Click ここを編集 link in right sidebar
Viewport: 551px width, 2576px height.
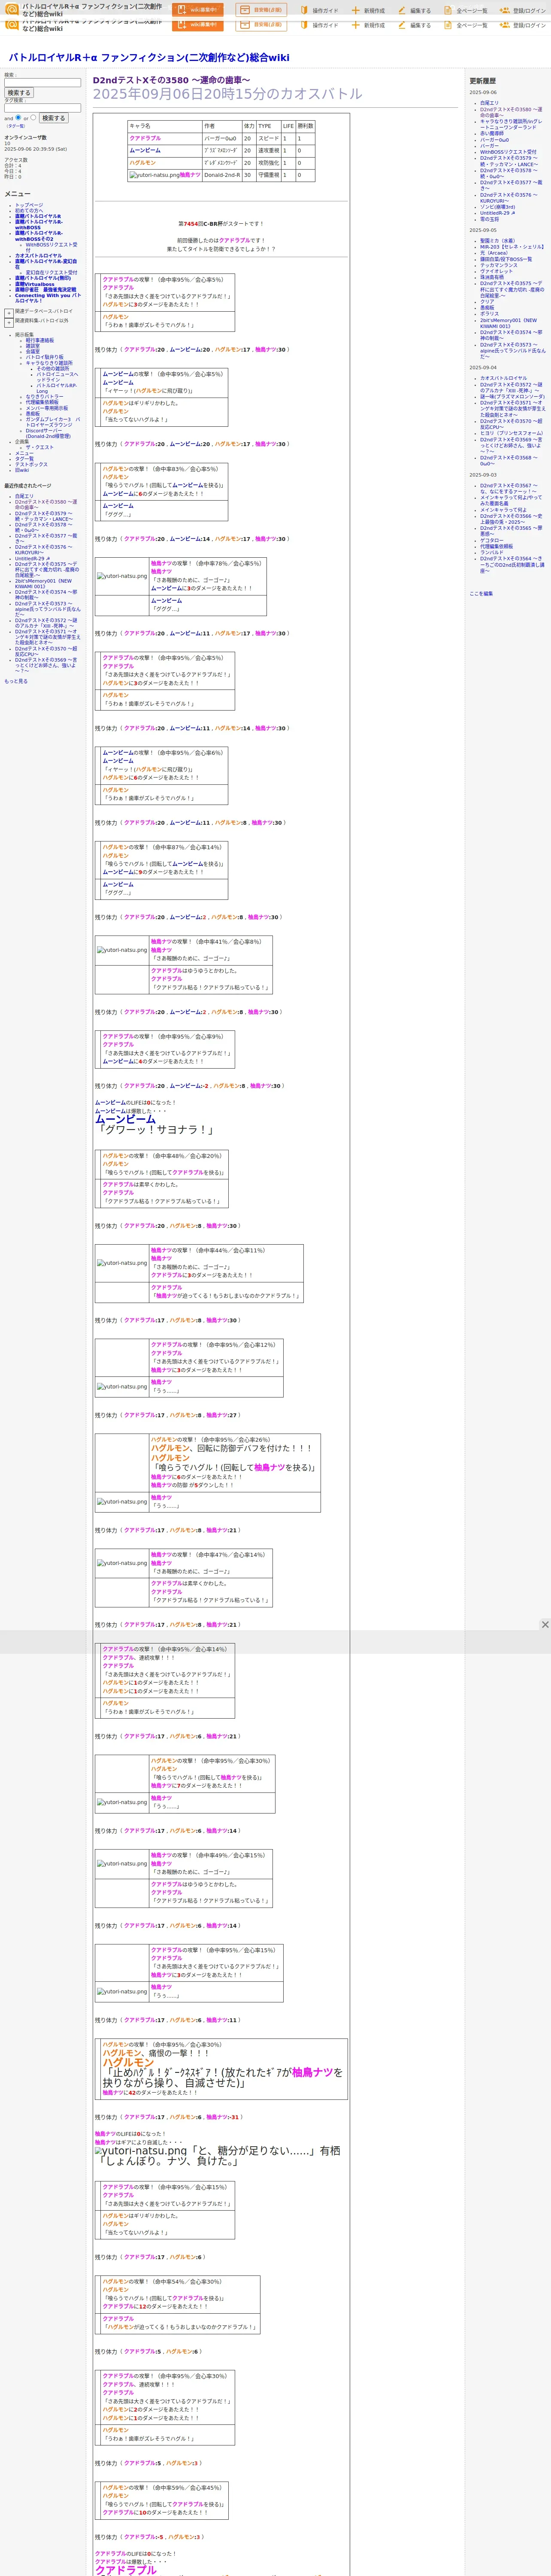[481, 594]
